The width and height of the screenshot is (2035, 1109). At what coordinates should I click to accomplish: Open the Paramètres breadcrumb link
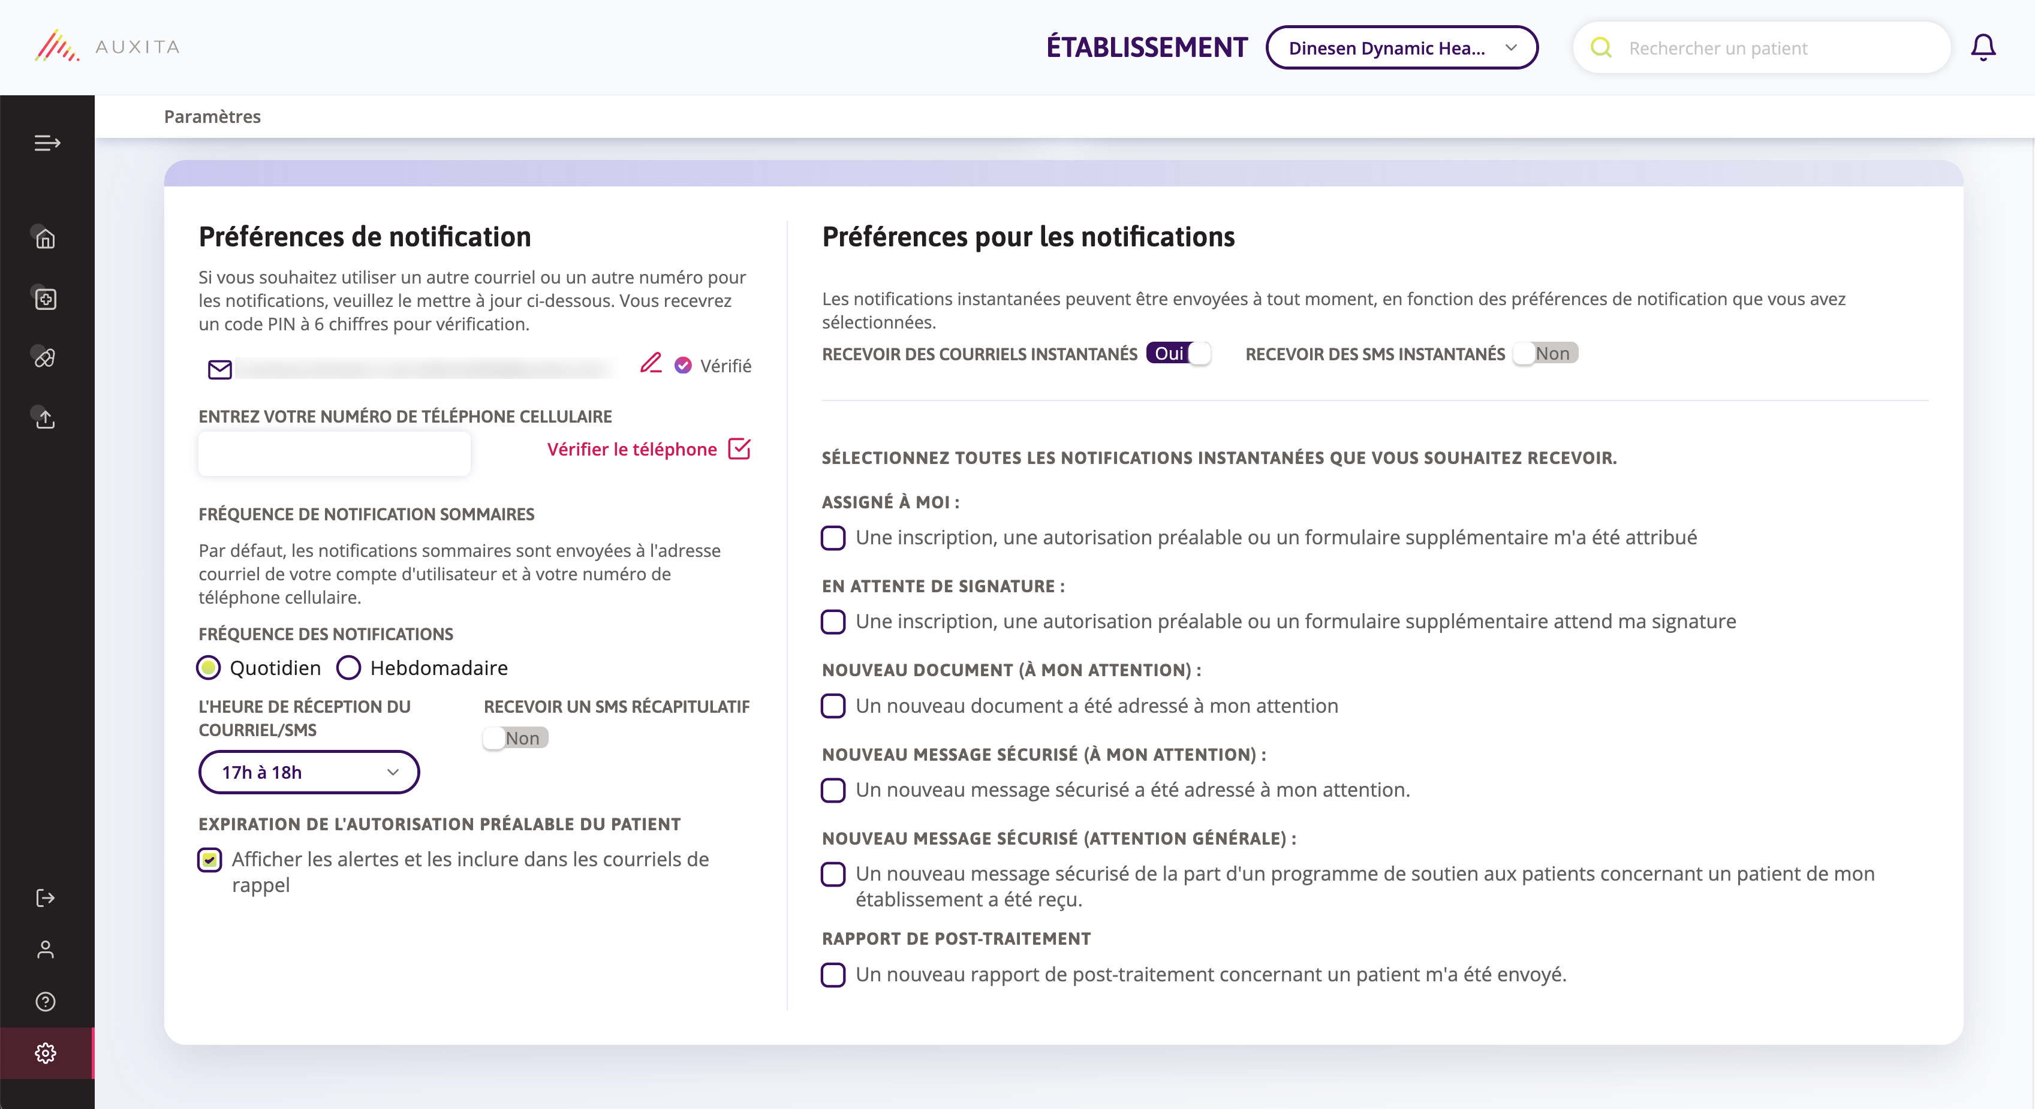click(x=212, y=116)
